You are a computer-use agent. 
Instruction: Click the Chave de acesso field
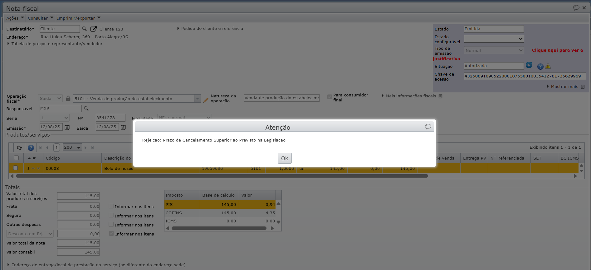click(525, 76)
